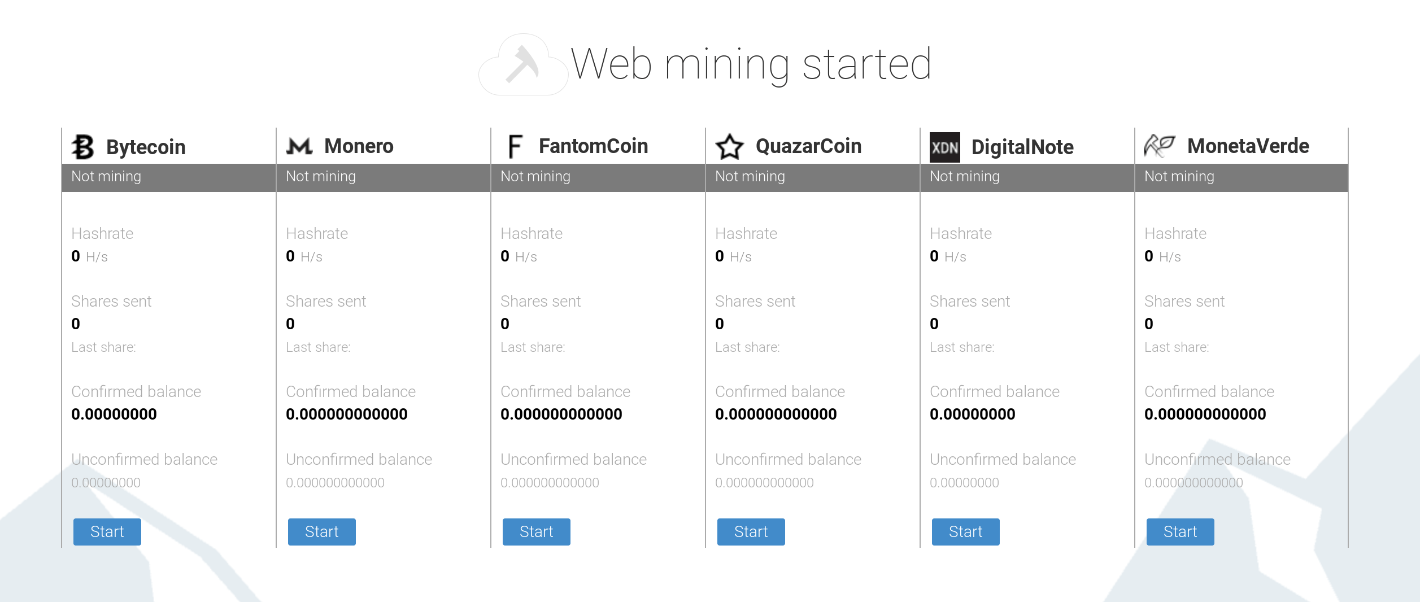
Task: Click the FantomCoin F logo icon
Action: coord(515,146)
